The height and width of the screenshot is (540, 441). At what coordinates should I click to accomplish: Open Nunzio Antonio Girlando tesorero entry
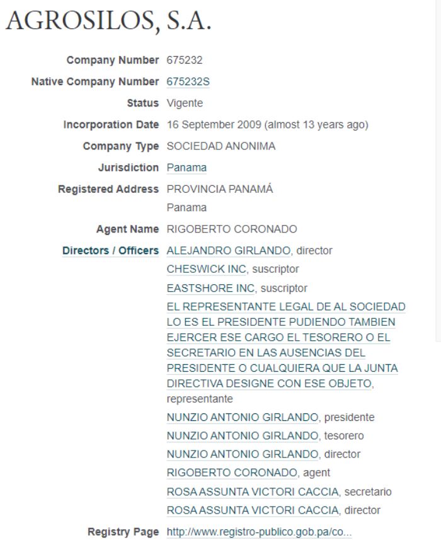coord(243,435)
